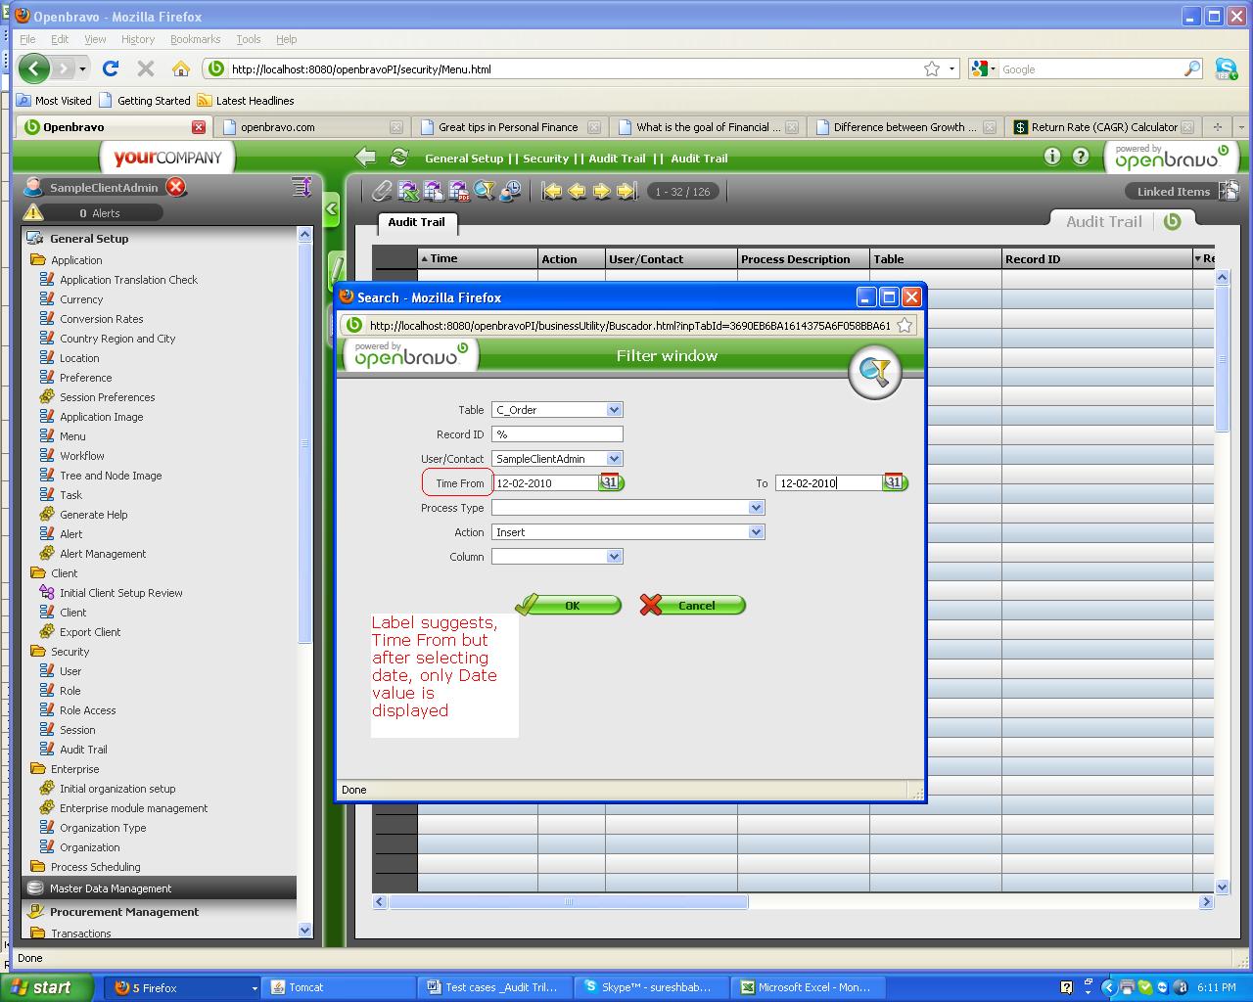
Task: Open the To date calendar picker
Action: pyautogui.click(x=894, y=482)
